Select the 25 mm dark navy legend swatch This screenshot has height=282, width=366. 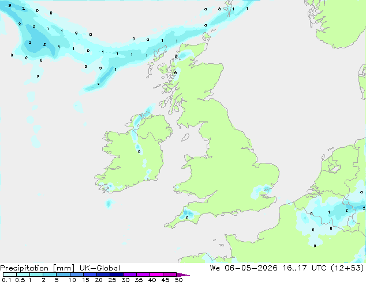117,275
